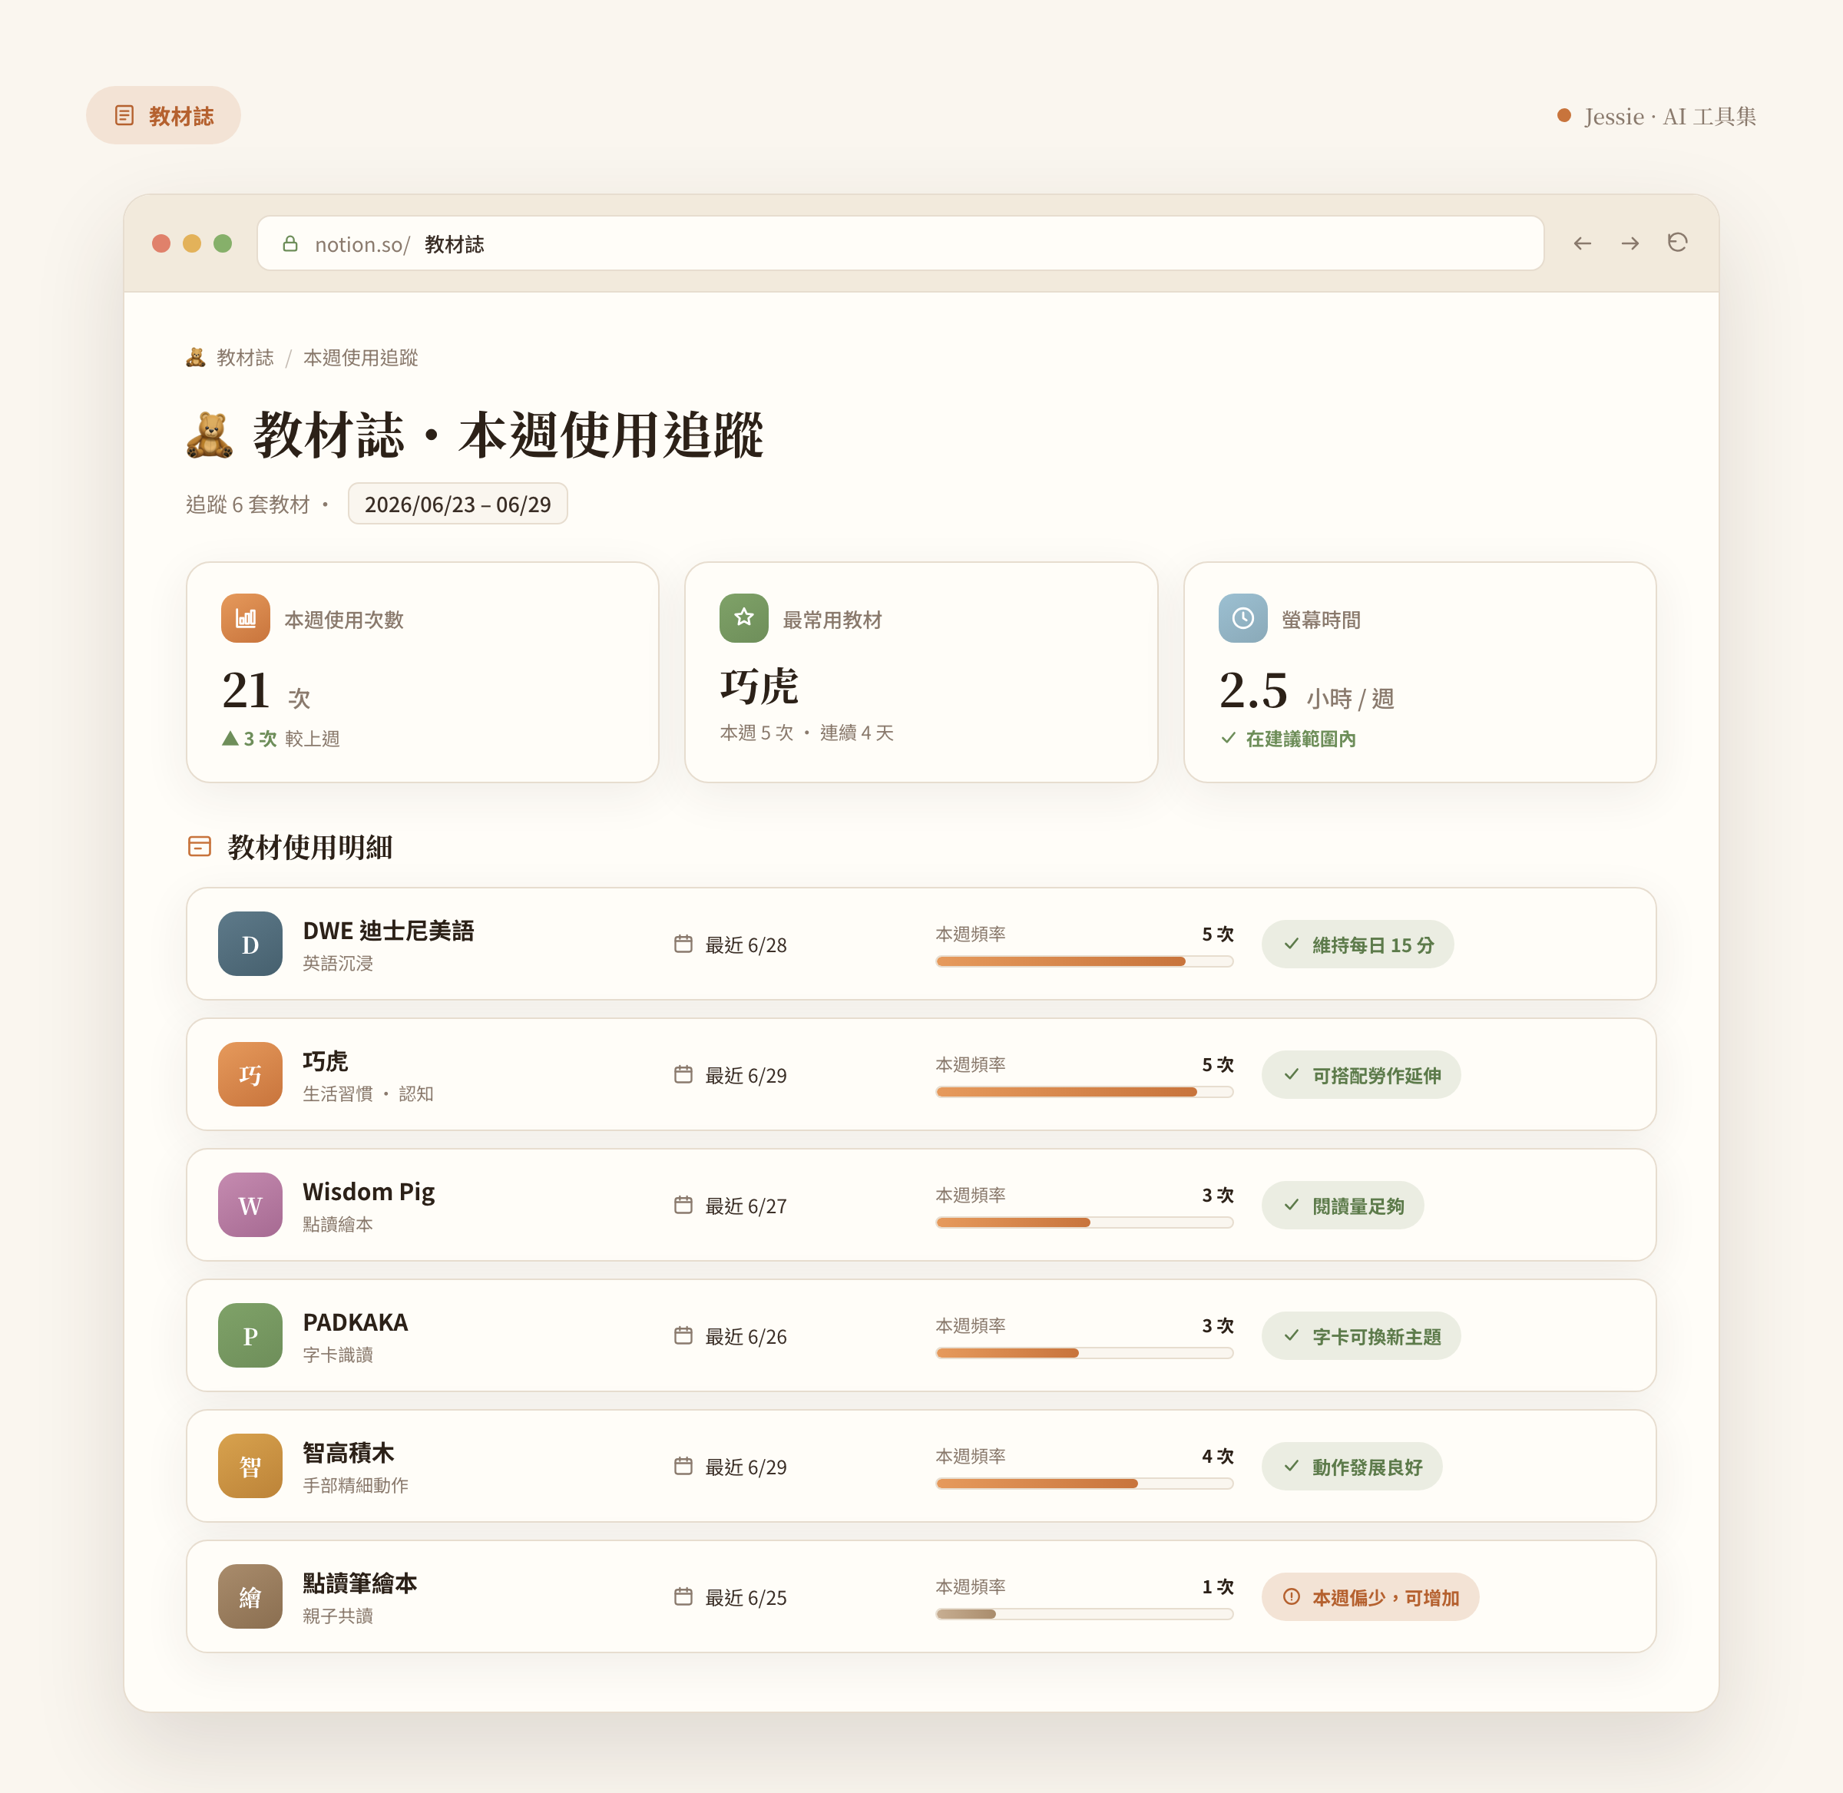Click the 本週偏少，可增加 warning pill
Viewport: 1843px width, 1793px height.
click(x=1370, y=1597)
